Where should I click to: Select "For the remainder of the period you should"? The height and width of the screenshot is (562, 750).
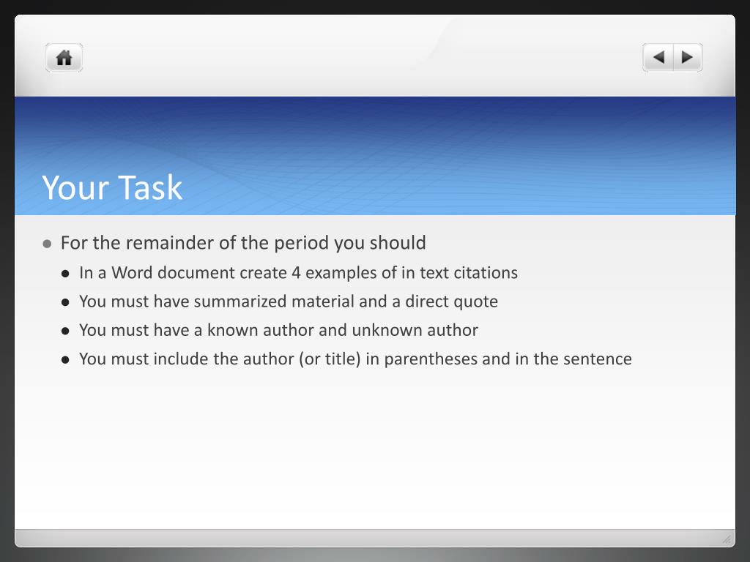pos(243,243)
